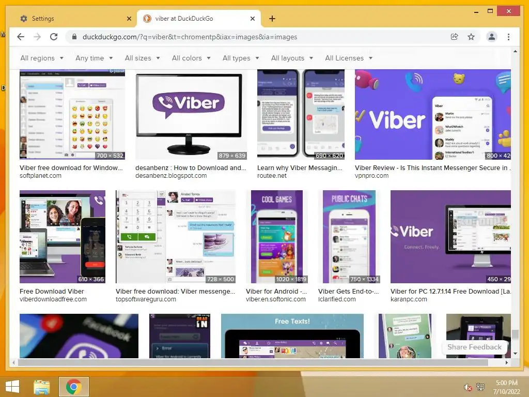This screenshot has height=397, width=529.
Task: Go back using the browser back arrow
Action: pos(21,37)
